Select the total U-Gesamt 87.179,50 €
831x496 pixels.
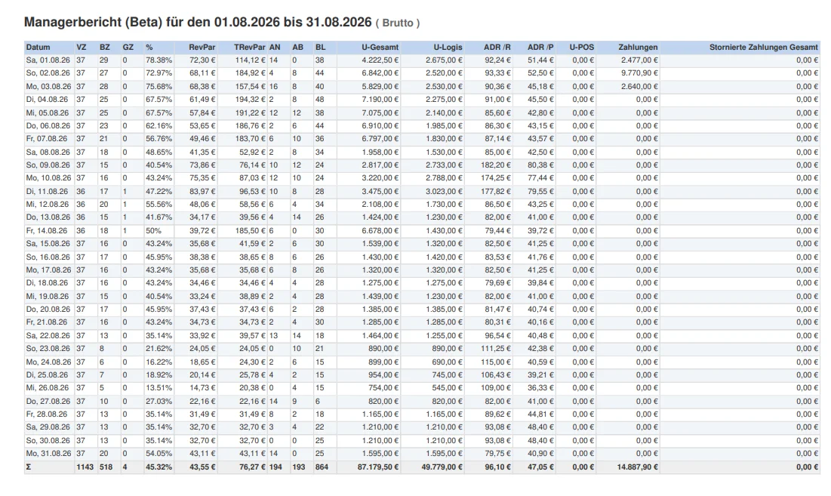coord(378,467)
